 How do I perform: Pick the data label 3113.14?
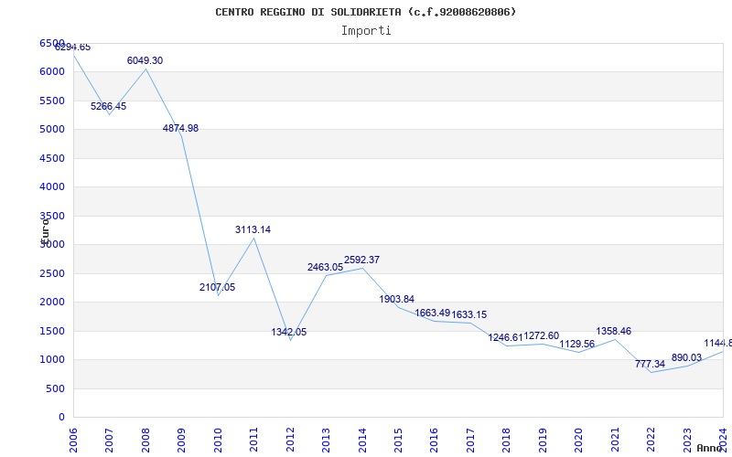coord(253,229)
